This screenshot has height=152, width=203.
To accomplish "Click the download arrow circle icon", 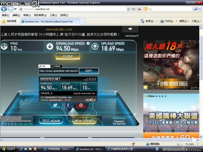I will click(50, 47).
